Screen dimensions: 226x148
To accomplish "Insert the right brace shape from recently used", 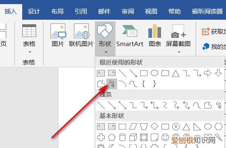I will [x=155, y=84].
